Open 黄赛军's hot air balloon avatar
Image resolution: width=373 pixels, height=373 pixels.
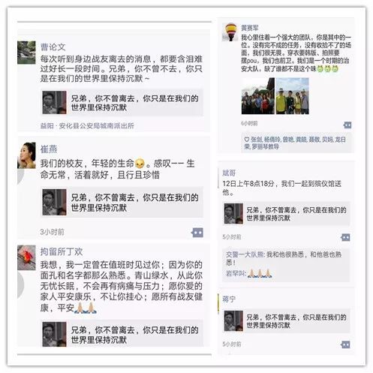tap(230, 32)
